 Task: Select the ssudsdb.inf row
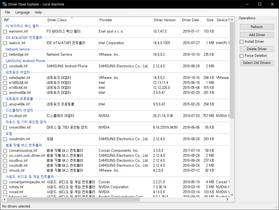click(116, 166)
